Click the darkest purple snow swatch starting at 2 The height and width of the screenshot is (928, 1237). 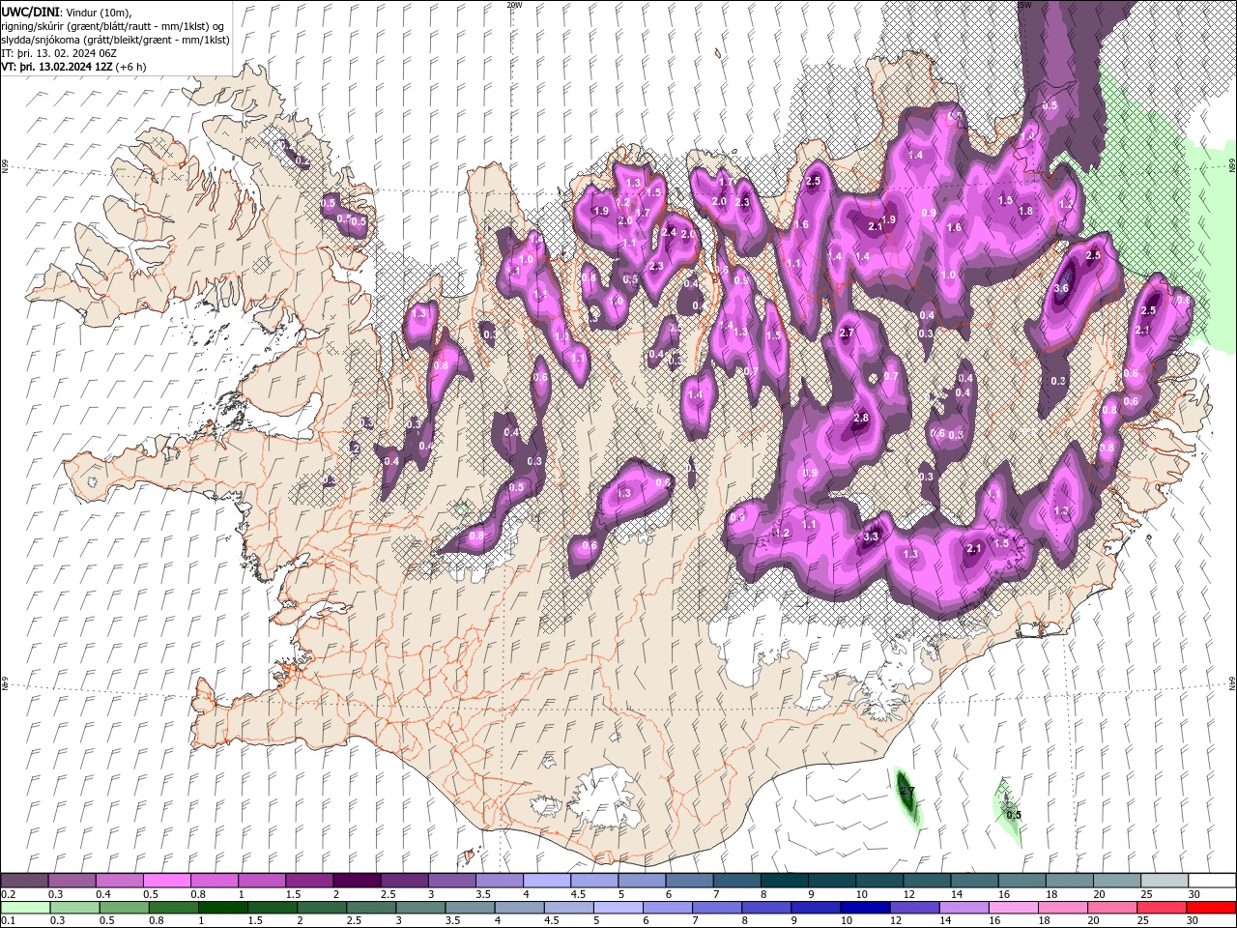coord(357,881)
